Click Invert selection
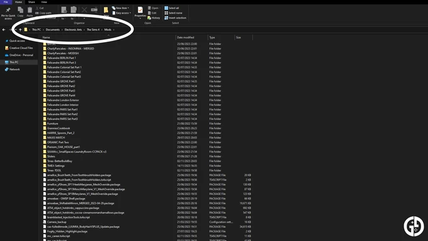 (x=175, y=18)
